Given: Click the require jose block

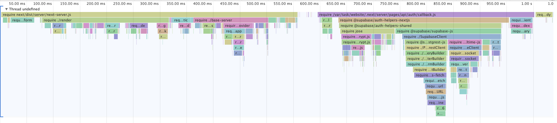Looking at the screenshot, I should pyautogui.click(x=368, y=31).
